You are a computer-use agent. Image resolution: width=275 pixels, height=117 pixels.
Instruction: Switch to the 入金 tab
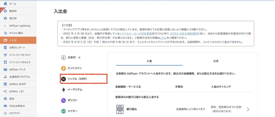(x=149, y=61)
